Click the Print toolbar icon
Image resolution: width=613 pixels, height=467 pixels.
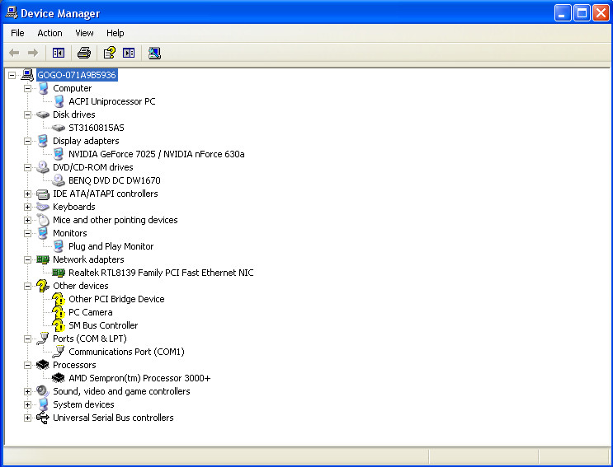[x=83, y=53]
